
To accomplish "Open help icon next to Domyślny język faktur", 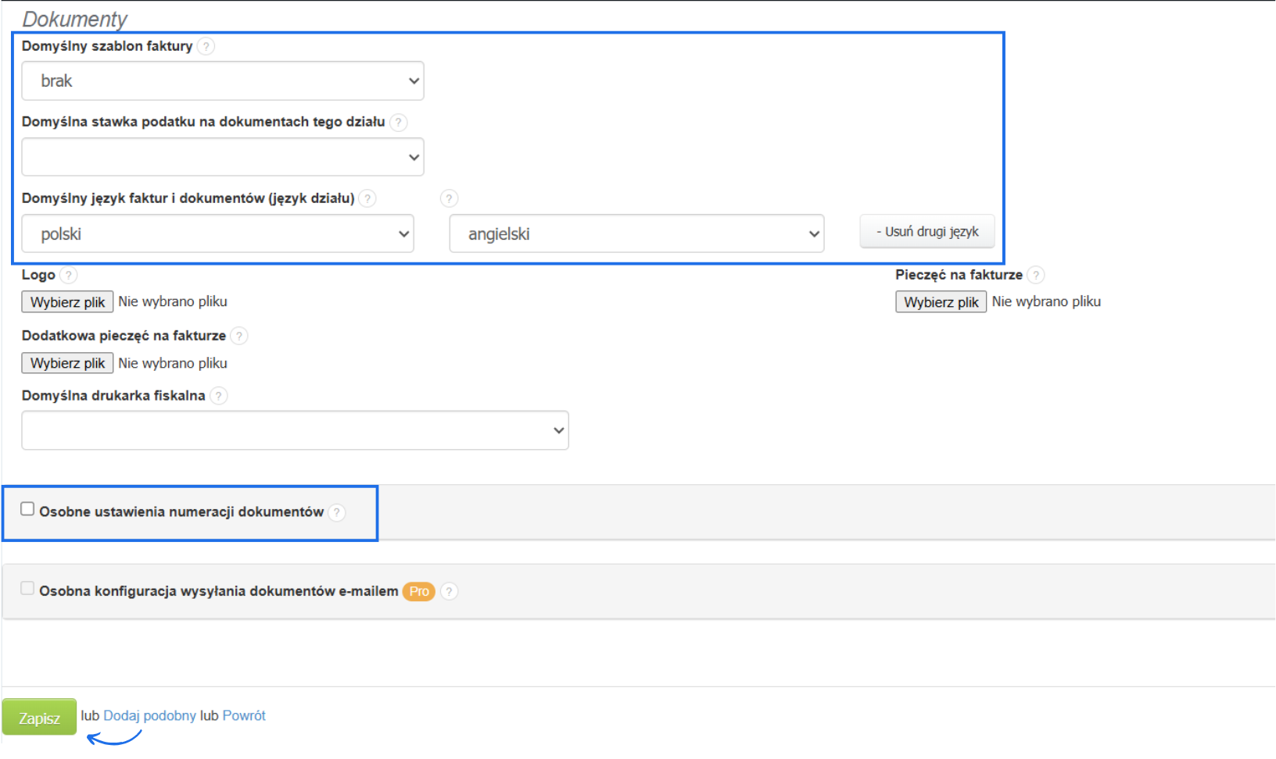I will [367, 198].
